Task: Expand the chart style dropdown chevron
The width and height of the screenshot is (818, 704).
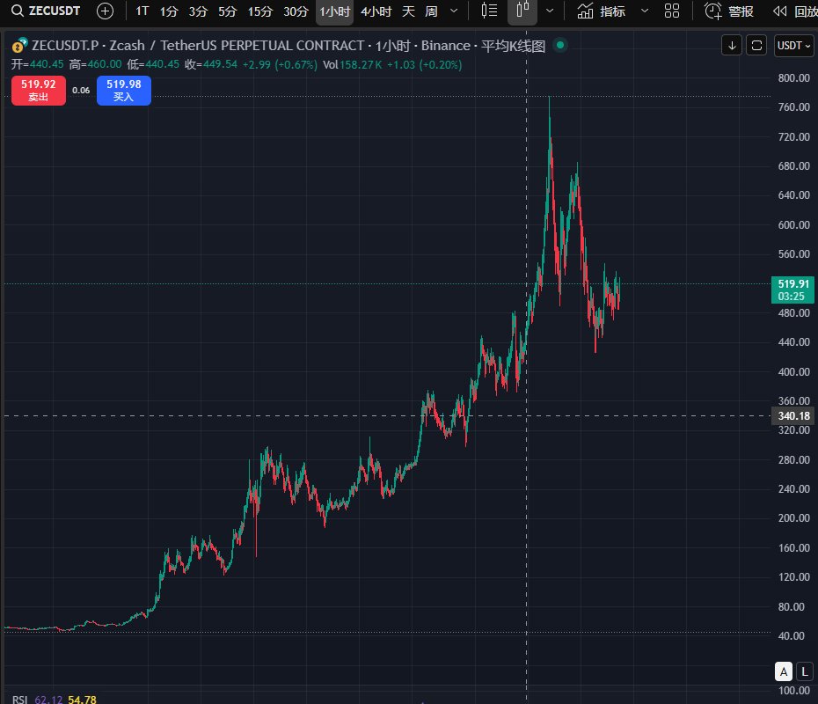Action: (550, 11)
